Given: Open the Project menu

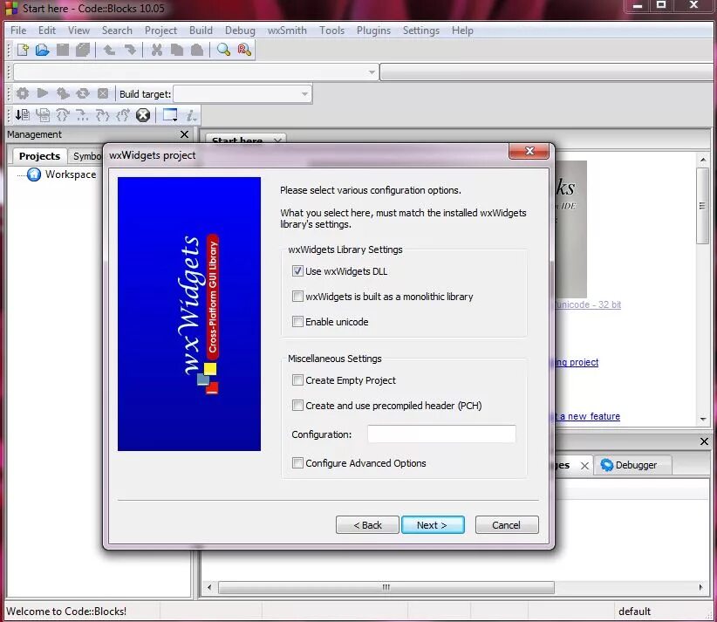Looking at the screenshot, I should [160, 31].
